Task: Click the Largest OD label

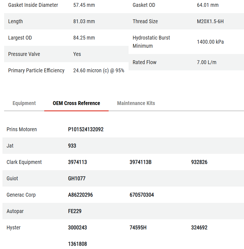Action: coord(20,38)
